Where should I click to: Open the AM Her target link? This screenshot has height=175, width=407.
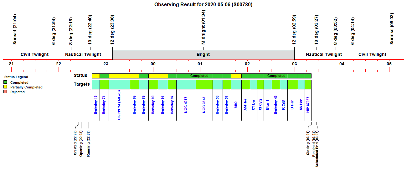(246, 105)
